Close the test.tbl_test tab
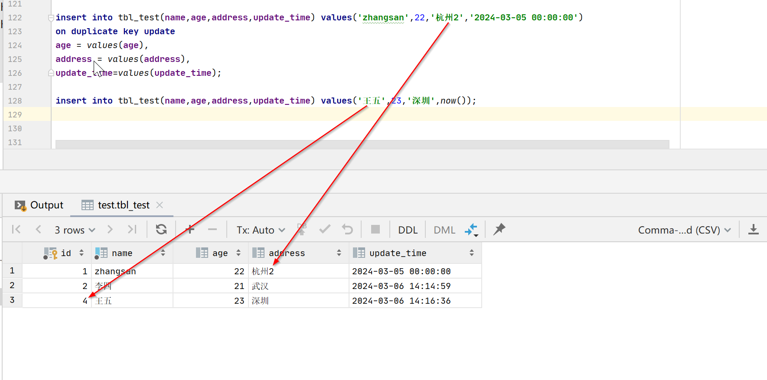 (160, 205)
